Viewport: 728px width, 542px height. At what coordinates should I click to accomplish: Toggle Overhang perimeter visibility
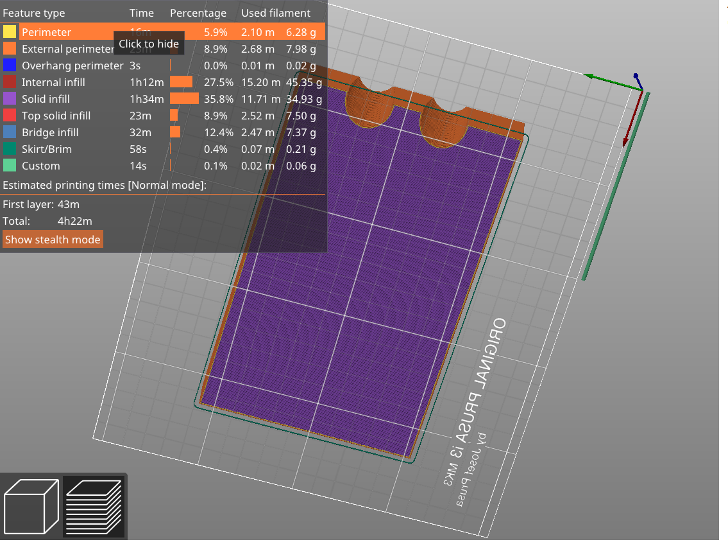(164, 66)
